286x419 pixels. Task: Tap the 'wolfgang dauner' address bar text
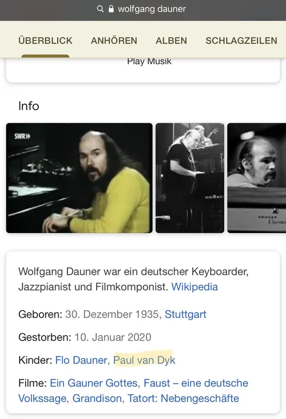point(152,9)
